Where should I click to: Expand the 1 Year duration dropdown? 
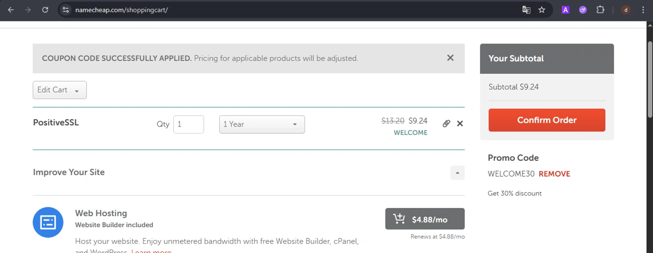(x=262, y=124)
